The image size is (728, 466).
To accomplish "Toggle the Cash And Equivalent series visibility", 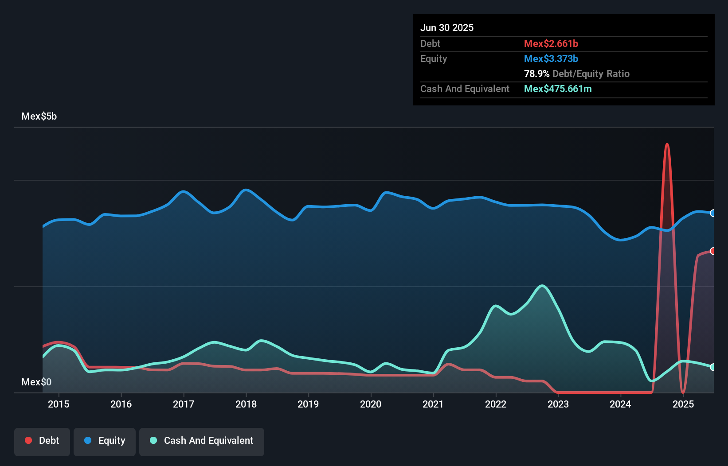I will [202, 440].
